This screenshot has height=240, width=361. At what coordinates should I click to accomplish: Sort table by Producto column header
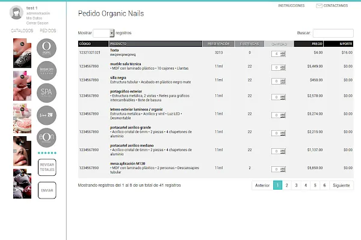pyautogui.click(x=155, y=44)
